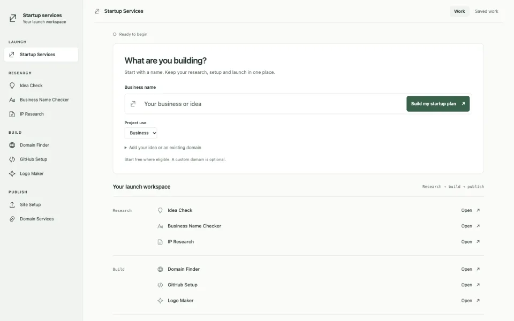
Task: Click the link icon beside sidebar Domain Services
Action: [12, 219]
